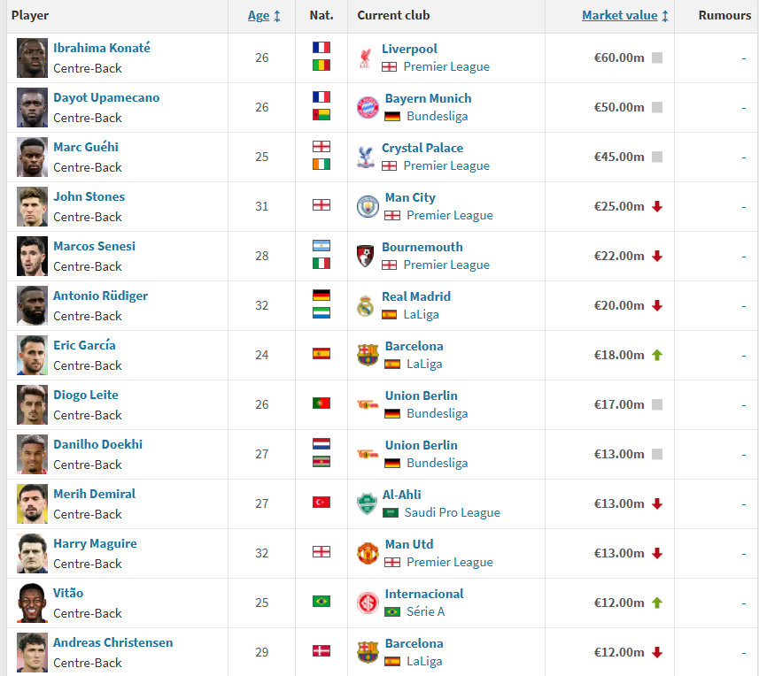The width and height of the screenshot is (759, 676).
Task: Click Eric García's green value-up arrow
Action: coord(657,356)
